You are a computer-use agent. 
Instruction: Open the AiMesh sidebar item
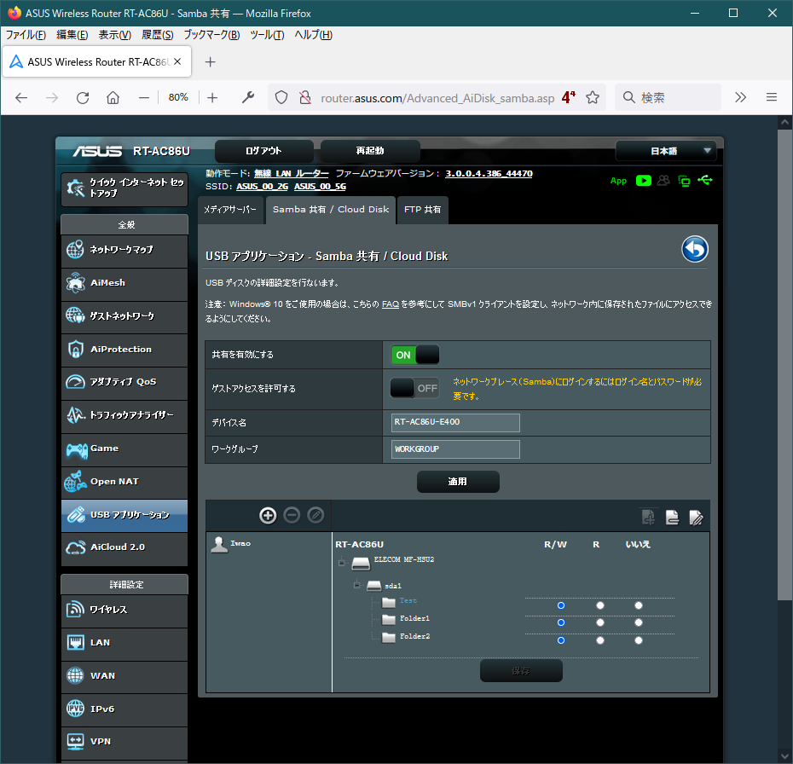pyautogui.click(x=124, y=283)
